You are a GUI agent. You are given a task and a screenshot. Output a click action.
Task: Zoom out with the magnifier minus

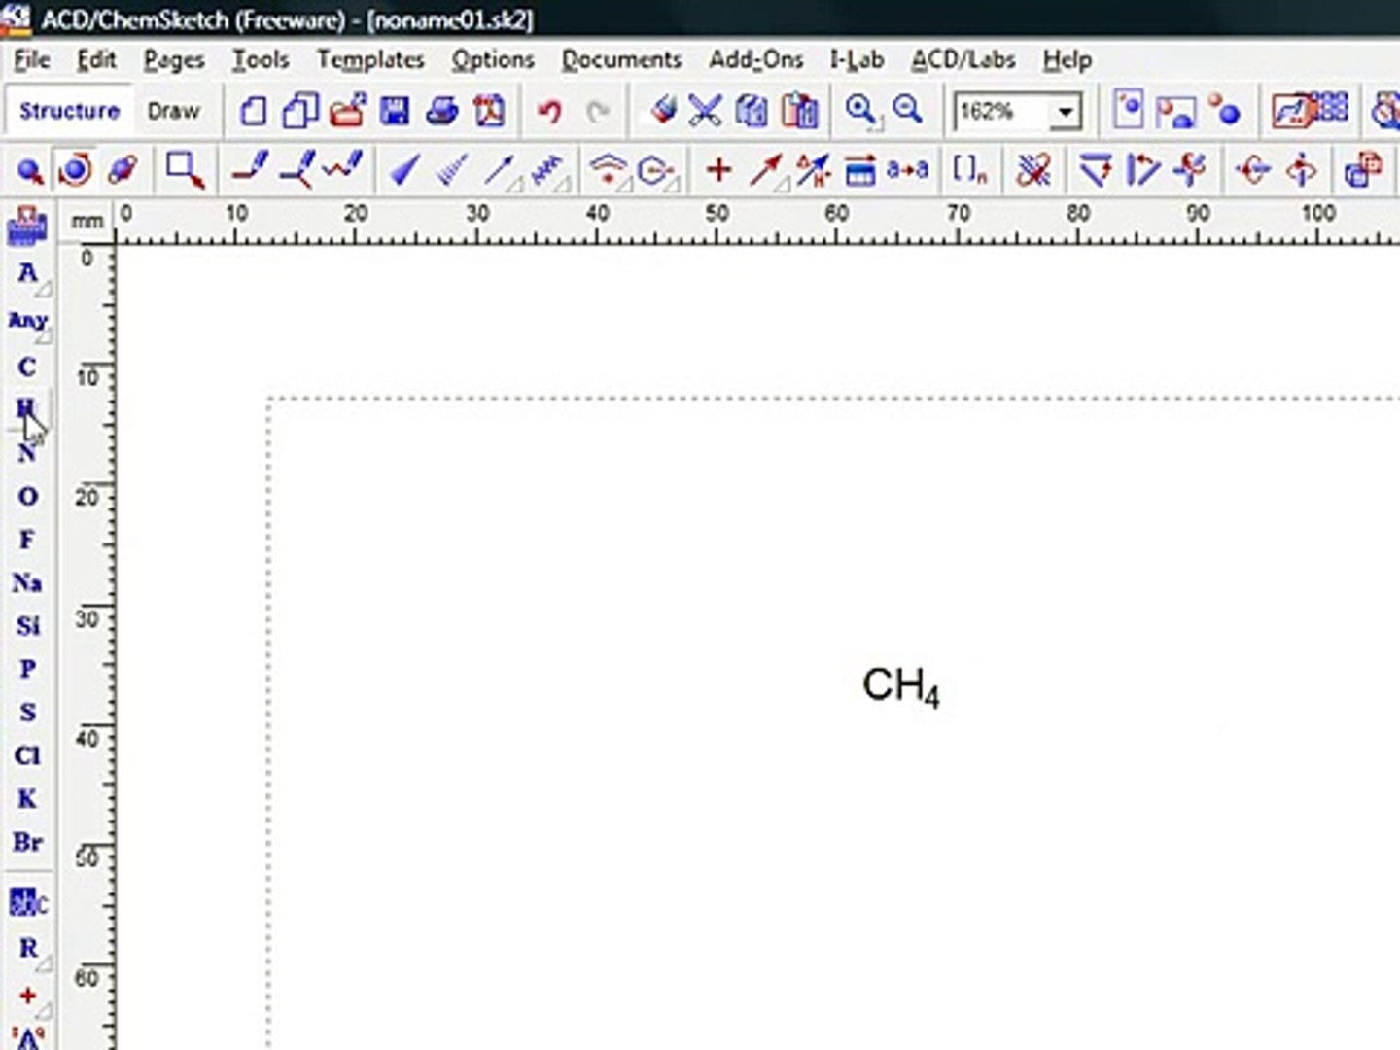[x=908, y=111]
